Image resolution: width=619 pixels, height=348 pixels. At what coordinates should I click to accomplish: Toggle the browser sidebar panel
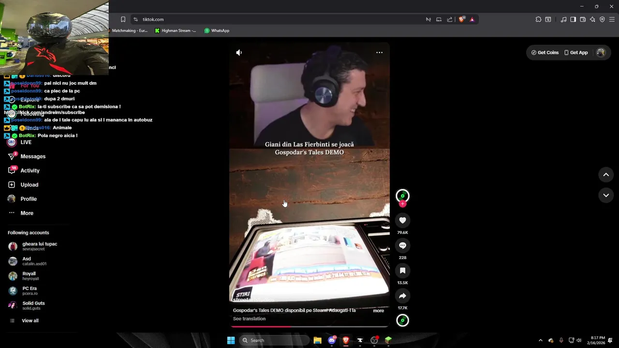[573, 19]
